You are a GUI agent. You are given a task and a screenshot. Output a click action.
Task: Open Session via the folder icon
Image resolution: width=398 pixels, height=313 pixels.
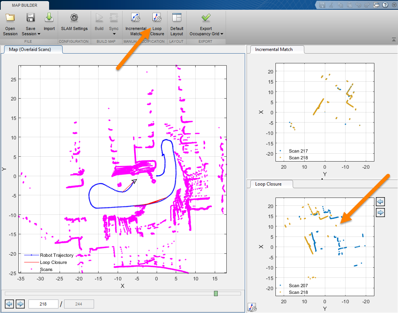click(10, 18)
